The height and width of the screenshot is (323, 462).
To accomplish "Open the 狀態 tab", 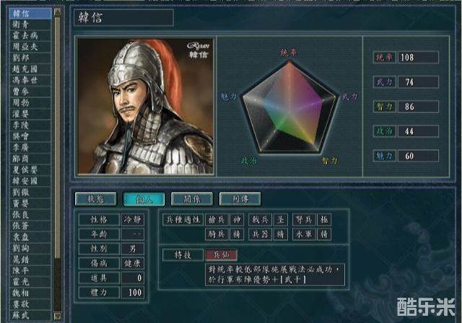I will pos(96,199).
